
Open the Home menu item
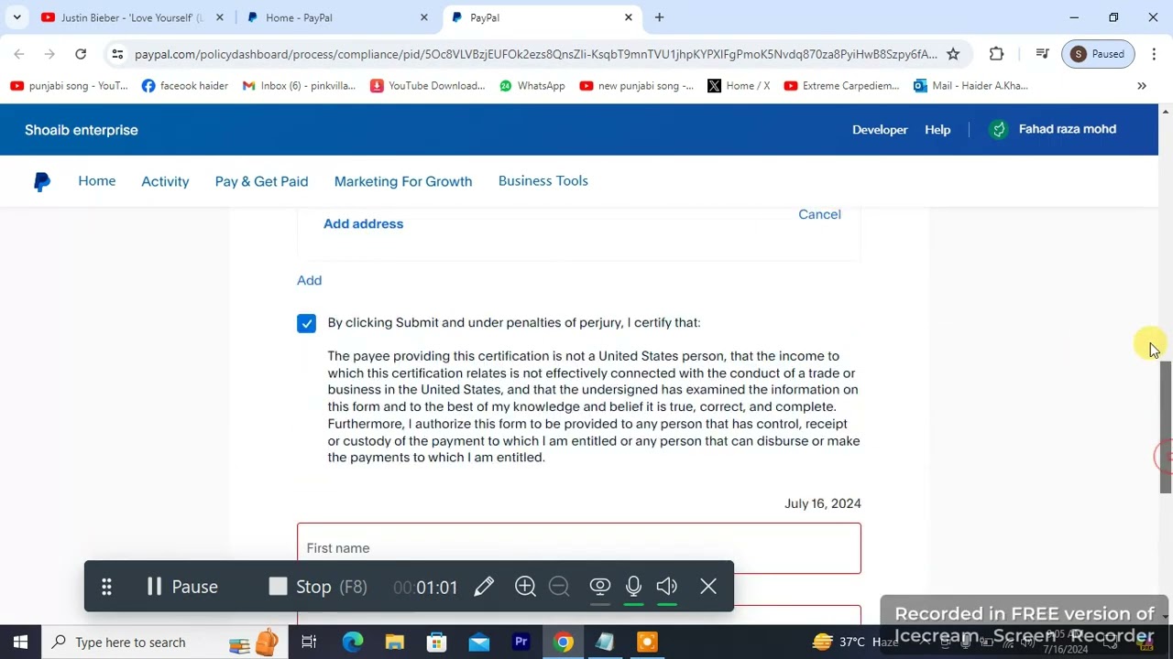97,181
